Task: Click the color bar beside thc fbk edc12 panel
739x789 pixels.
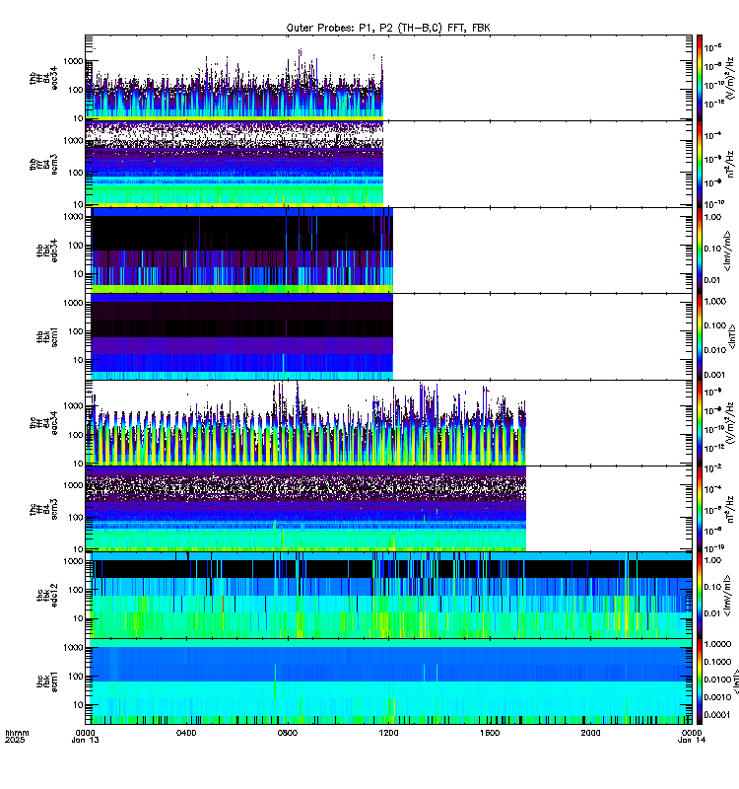Action: [x=700, y=596]
